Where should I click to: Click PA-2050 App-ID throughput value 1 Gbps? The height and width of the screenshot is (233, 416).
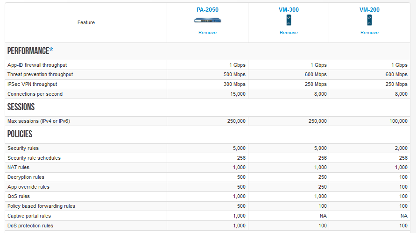coord(238,65)
